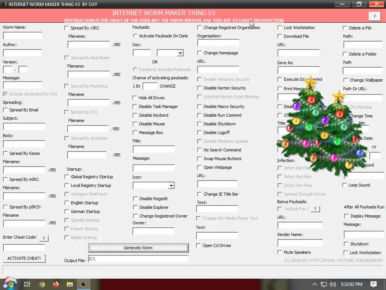
Task: Enable Change Wallpaper checkbox
Action: 346,80
